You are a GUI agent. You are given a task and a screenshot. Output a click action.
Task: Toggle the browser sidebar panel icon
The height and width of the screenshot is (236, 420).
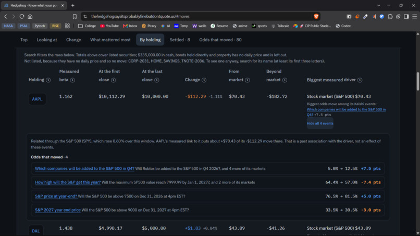(x=406, y=16)
